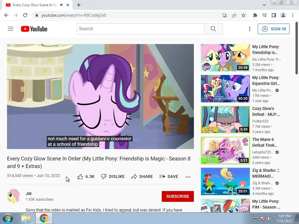Mute tab via speaker icon
This screenshot has width=299, height=224.
pyautogui.click(x=61, y=5)
